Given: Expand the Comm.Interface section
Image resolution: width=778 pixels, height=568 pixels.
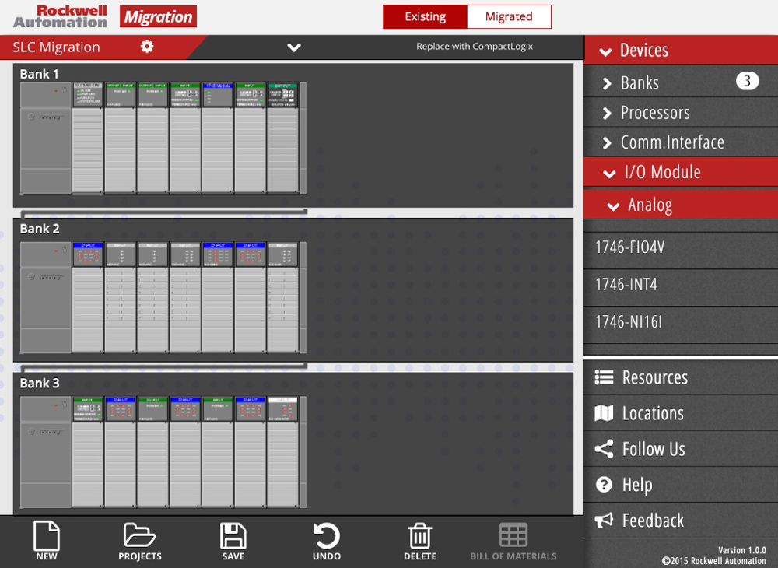Looking at the screenshot, I should (x=671, y=142).
